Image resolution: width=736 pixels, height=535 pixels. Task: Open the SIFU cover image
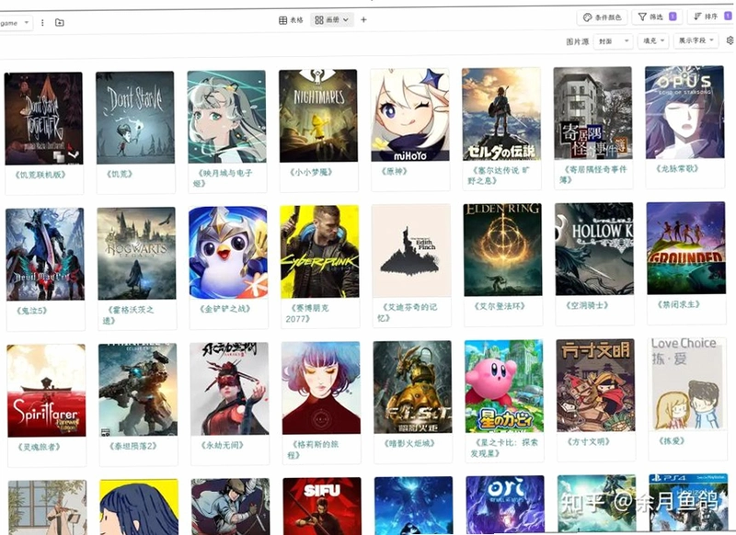(322, 506)
